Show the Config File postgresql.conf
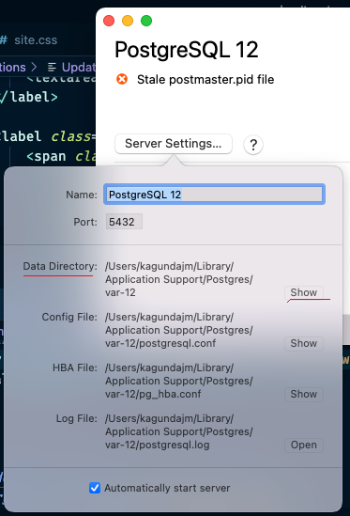350x516 pixels. (x=304, y=344)
